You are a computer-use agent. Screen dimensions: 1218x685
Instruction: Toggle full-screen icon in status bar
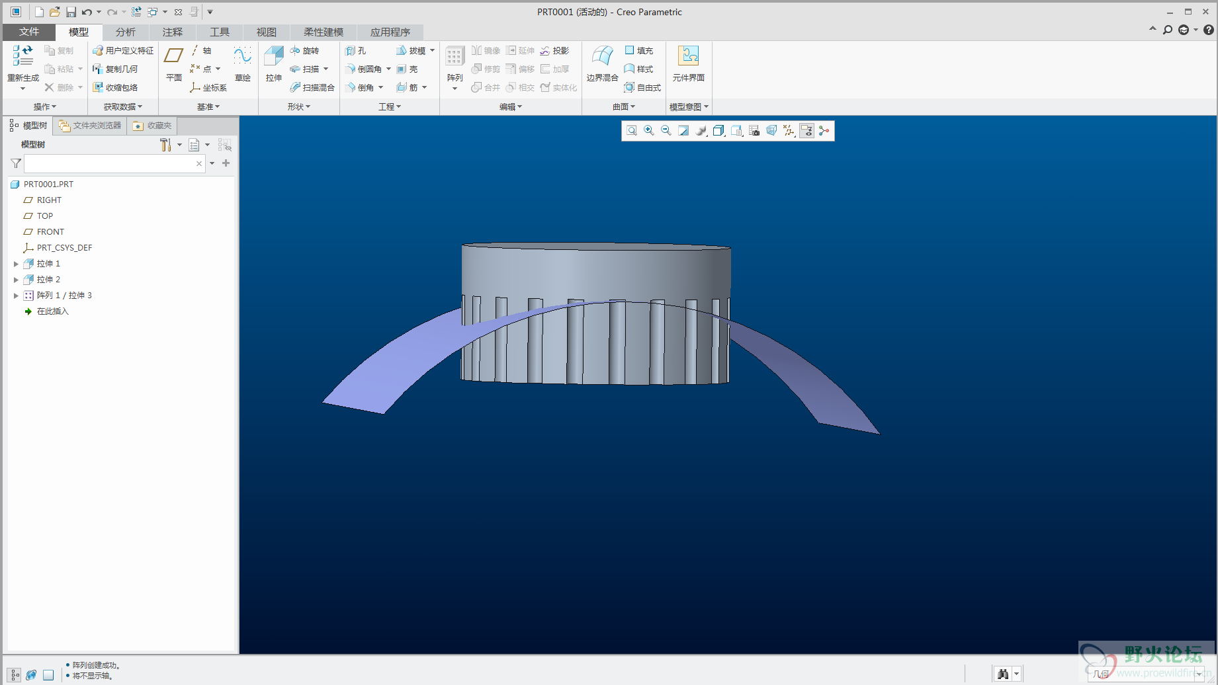pyautogui.click(x=48, y=675)
